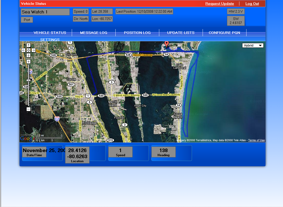Click the Vehicle Status header title
Viewport: 283px width, 207px height.
click(33, 4)
